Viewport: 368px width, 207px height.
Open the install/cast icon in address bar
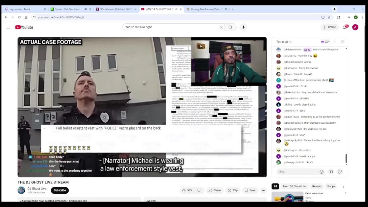pyautogui.click(x=323, y=17)
